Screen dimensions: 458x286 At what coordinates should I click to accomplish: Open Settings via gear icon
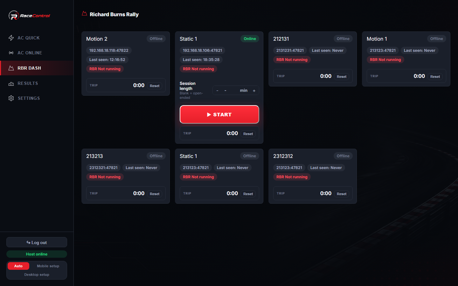(11, 98)
